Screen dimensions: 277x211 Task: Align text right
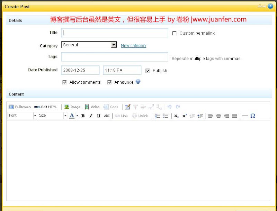[x=226, y=116]
